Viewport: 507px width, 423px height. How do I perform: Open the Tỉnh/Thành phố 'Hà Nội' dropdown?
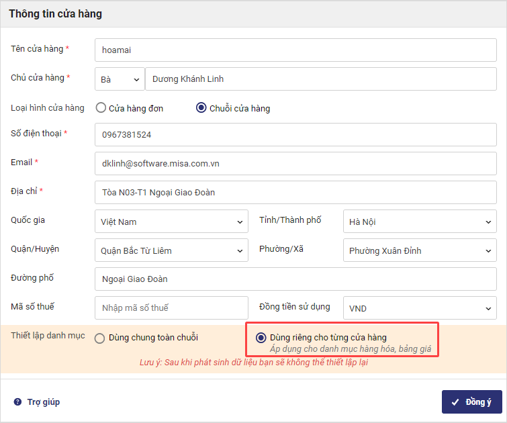(x=420, y=222)
